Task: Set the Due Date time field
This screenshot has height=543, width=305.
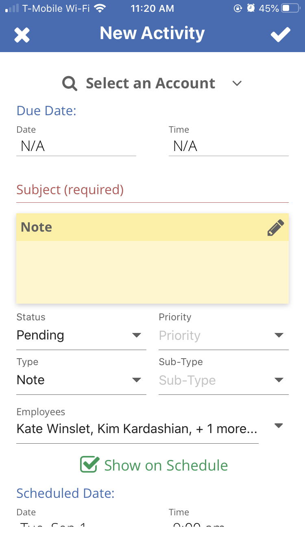Action: click(x=229, y=146)
